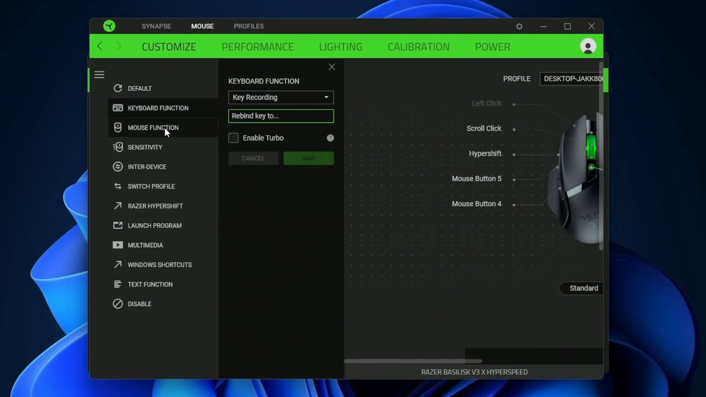Click the Save button
This screenshot has height=397, width=706.
pyautogui.click(x=309, y=158)
